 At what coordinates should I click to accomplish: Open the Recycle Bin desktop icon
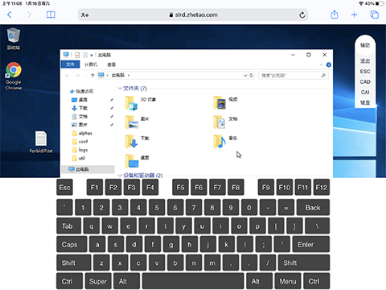click(13, 39)
